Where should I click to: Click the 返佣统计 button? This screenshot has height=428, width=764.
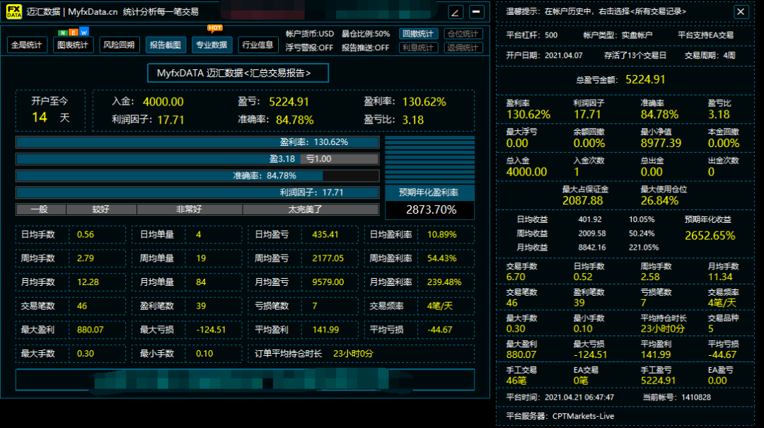click(x=463, y=47)
